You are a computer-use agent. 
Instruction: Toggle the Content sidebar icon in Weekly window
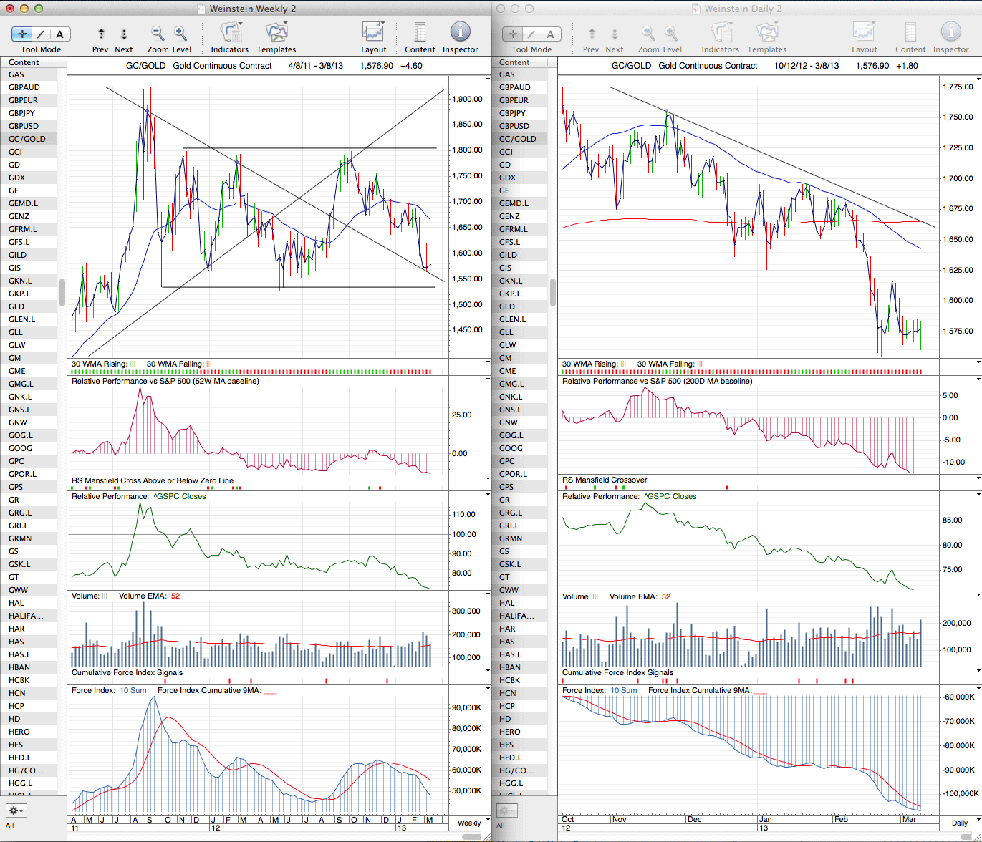point(420,34)
